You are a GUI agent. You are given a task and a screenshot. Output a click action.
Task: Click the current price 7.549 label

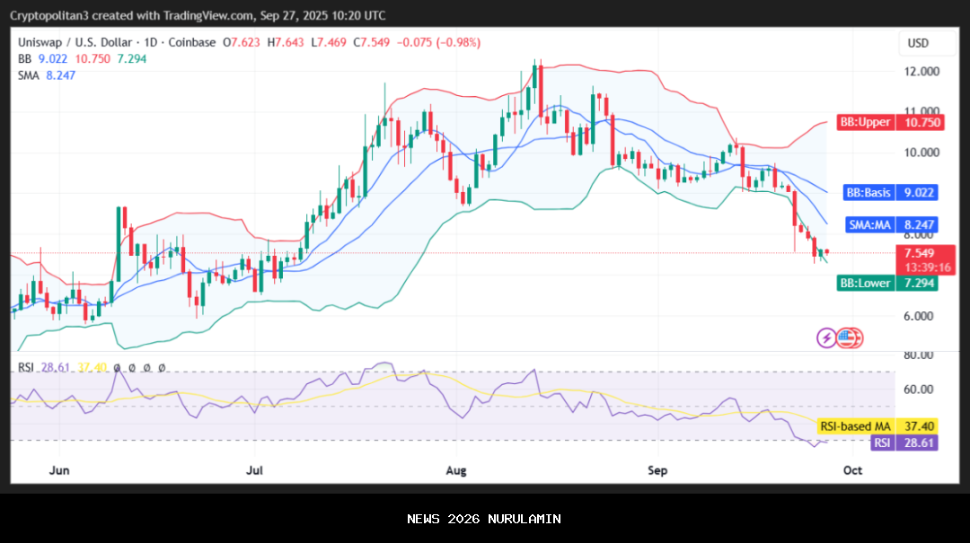918,253
